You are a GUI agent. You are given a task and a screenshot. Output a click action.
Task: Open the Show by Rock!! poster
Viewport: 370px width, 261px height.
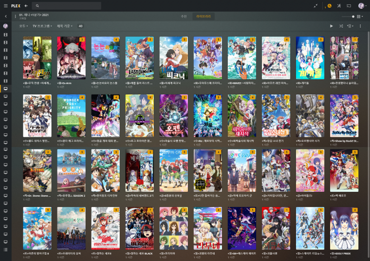pos(344,115)
